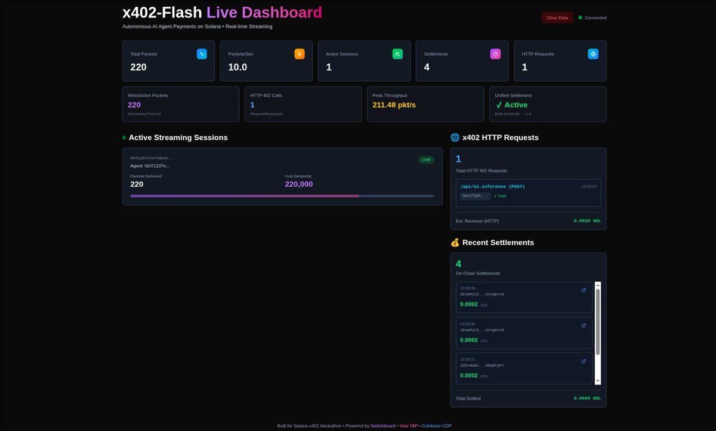The height and width of the screenshot is (431, 716).
Task: Click WebSocket Packets value 220
Action: click(134, 105)
